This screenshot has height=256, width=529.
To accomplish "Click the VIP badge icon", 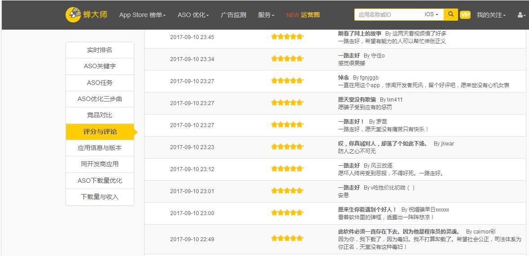I will click(x=465, y=15).
